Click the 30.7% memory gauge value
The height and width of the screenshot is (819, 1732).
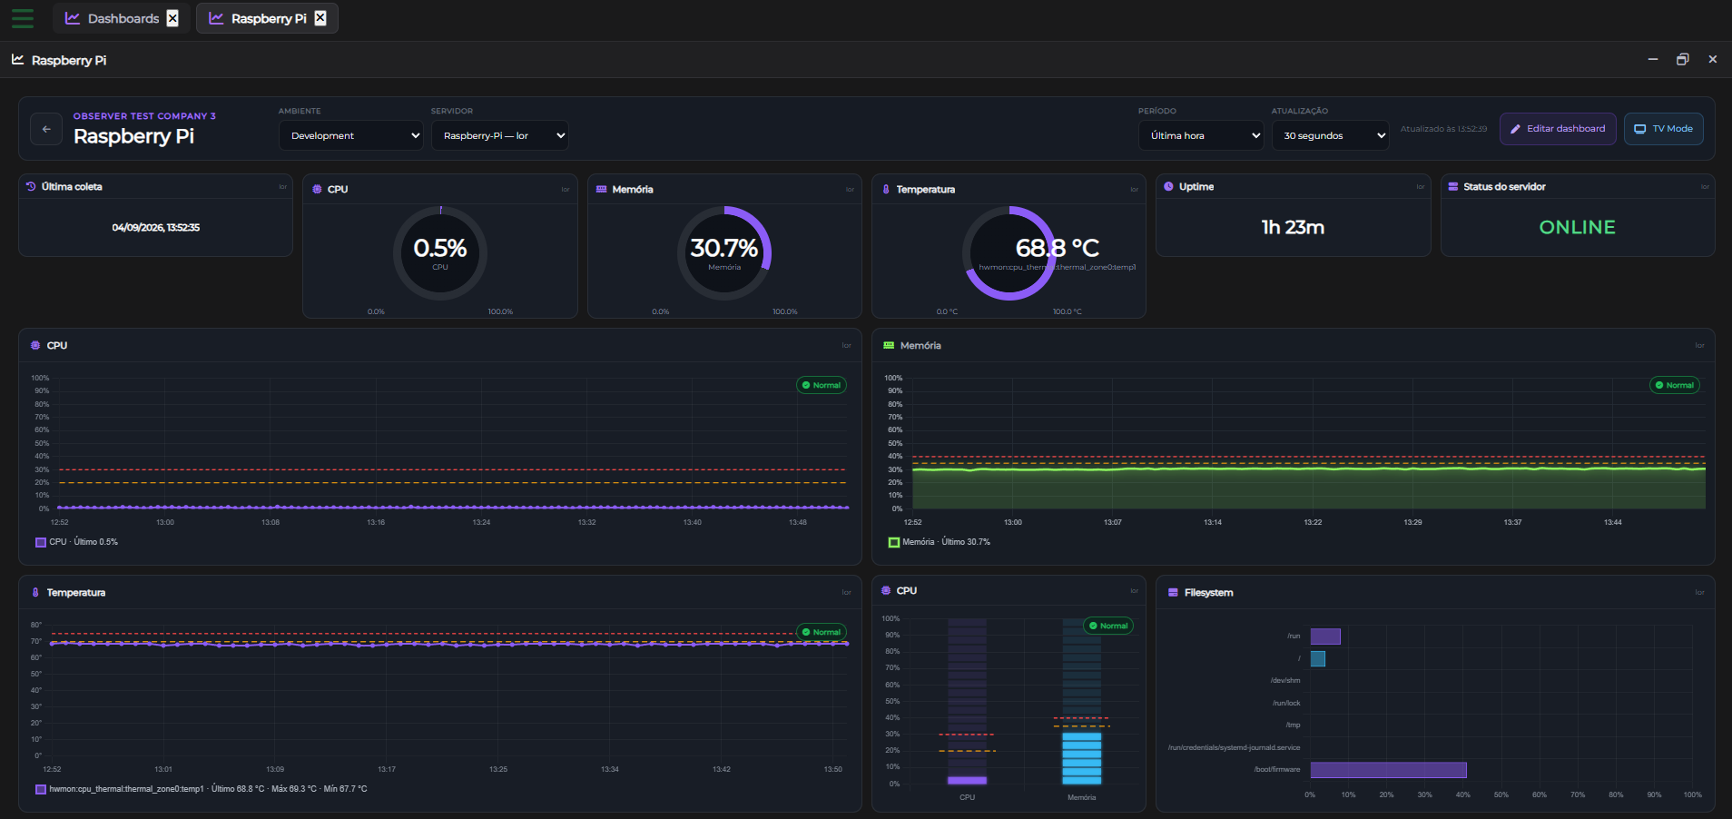coord(723,248)
